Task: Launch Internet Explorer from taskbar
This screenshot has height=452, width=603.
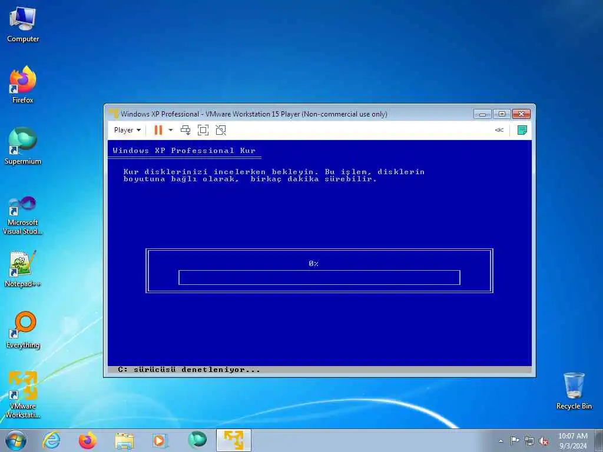Action: coord(52,440)
